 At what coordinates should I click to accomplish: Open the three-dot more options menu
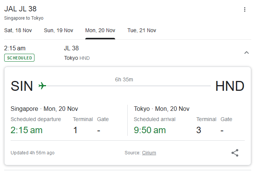point(245,9)
